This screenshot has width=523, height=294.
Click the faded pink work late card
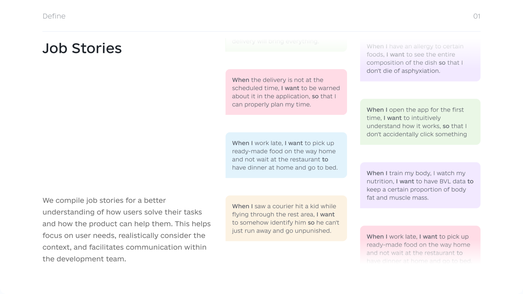pyautogui.click(x=420, y=245)
